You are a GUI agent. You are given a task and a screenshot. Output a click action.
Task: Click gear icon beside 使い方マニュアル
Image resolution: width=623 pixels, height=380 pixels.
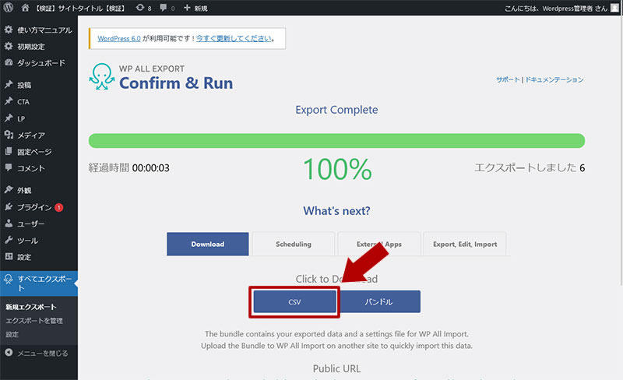(9, 30)
